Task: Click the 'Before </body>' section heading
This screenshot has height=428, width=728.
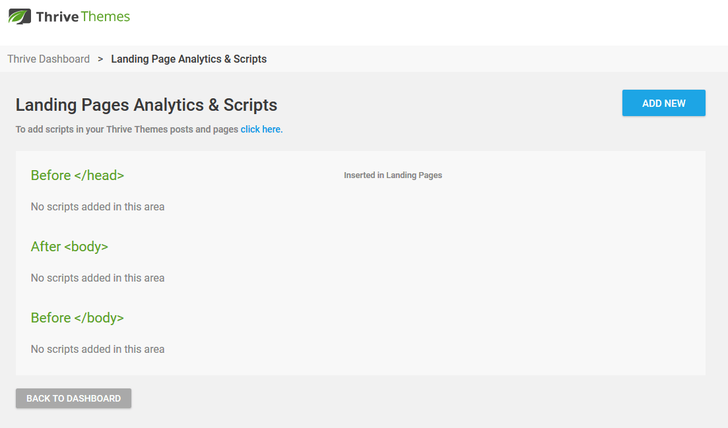Action: point(77,318)
